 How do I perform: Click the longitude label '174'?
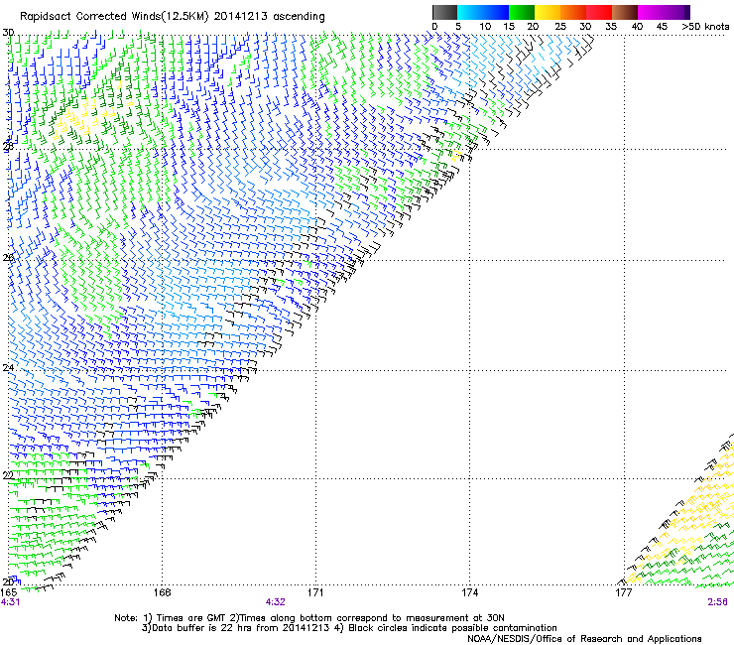tap(469, 592)
